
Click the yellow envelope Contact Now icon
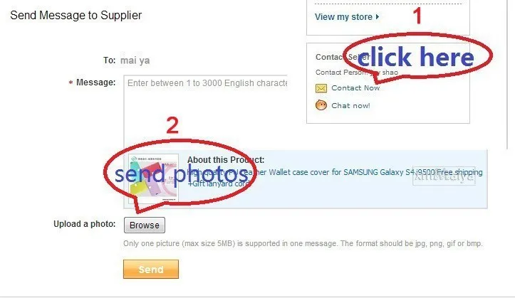(321, 88)
